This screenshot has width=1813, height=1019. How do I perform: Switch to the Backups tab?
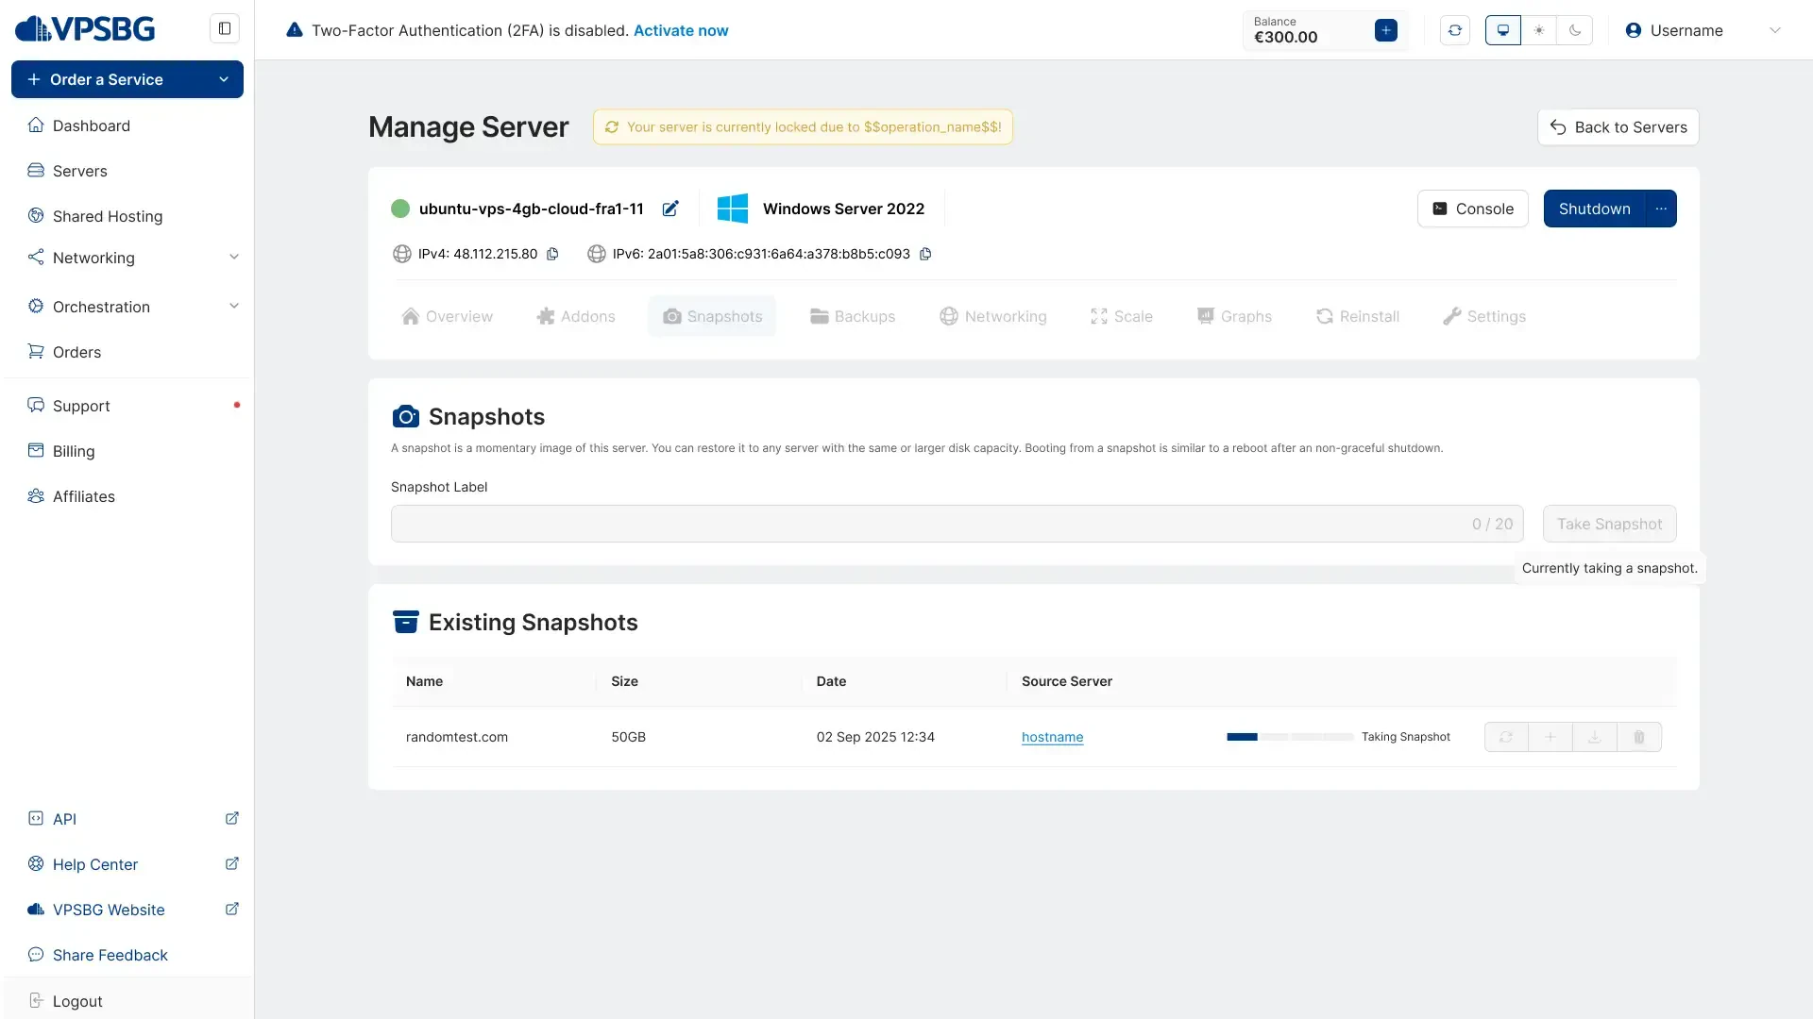pos(853,316)
